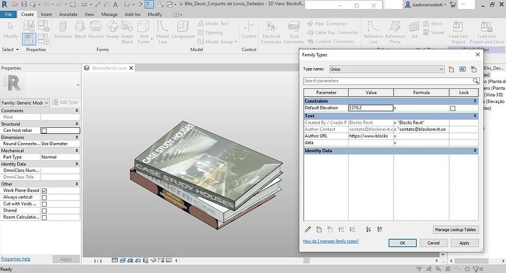Open the Properties help link

point(16,259)
